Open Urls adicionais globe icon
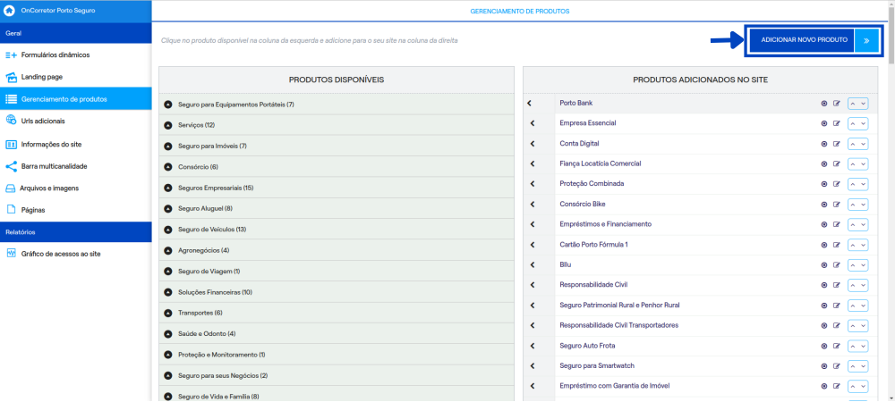This screenshot has width=895, height=402. click(x=11, y=120)
